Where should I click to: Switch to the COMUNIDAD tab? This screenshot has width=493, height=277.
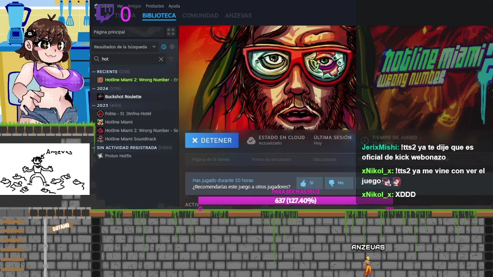200,15
